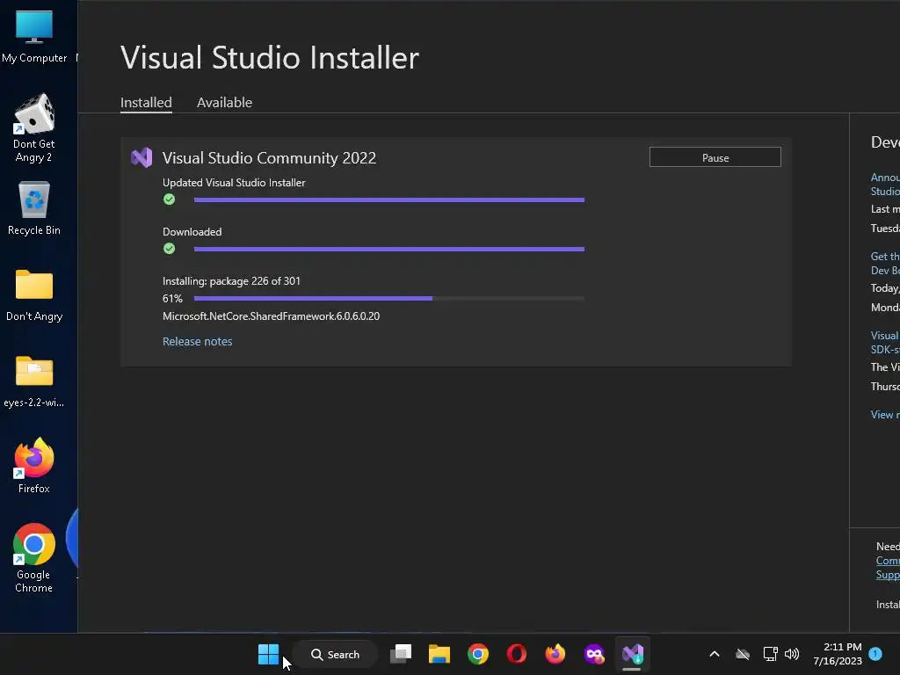Open the Recycle Bin icon
Image resolution: width=900 pixels, height=675 pixels.
(x=34, y=207)
